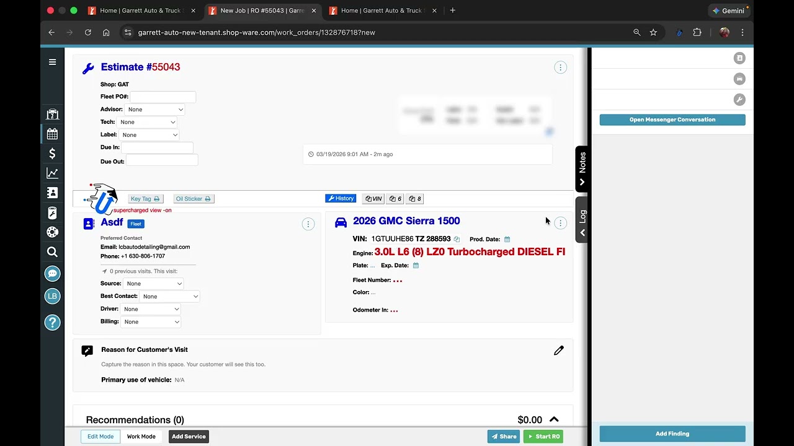Viewport: 794px width, 446px height.
Task: Open the dollar-sign payments section in sidebar
Action: click(52, 154)
